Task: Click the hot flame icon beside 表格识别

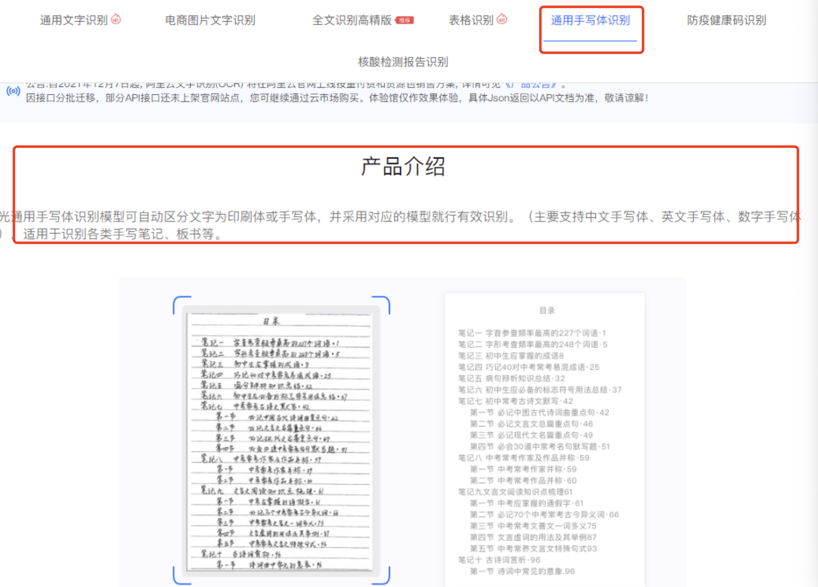Action: click(502, 19)
